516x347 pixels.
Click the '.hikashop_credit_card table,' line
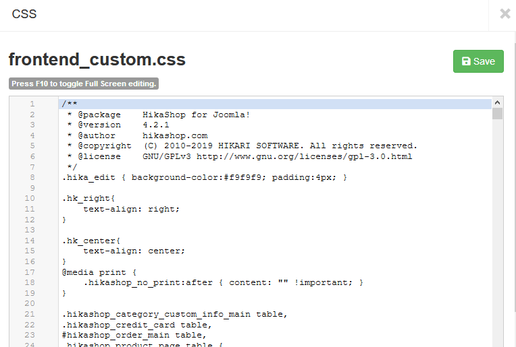click(136, 324)
